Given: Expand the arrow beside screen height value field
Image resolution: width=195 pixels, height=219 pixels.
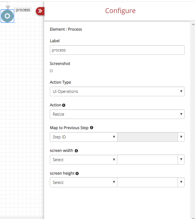Looking at the screenshot, I should [181, 182].
